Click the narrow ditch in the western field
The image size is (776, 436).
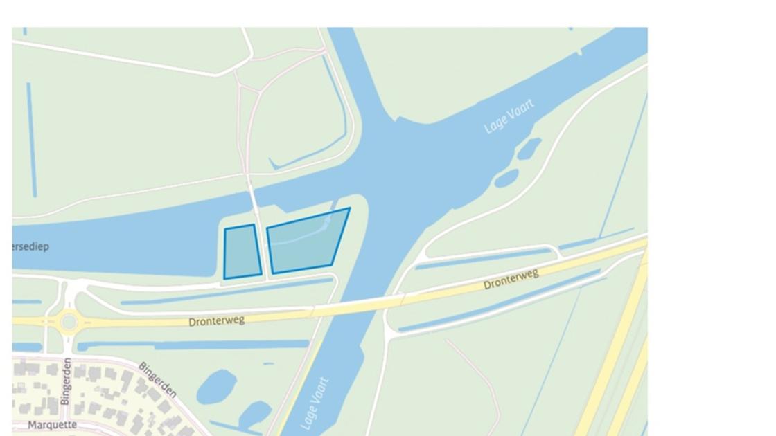pos(32,140)
